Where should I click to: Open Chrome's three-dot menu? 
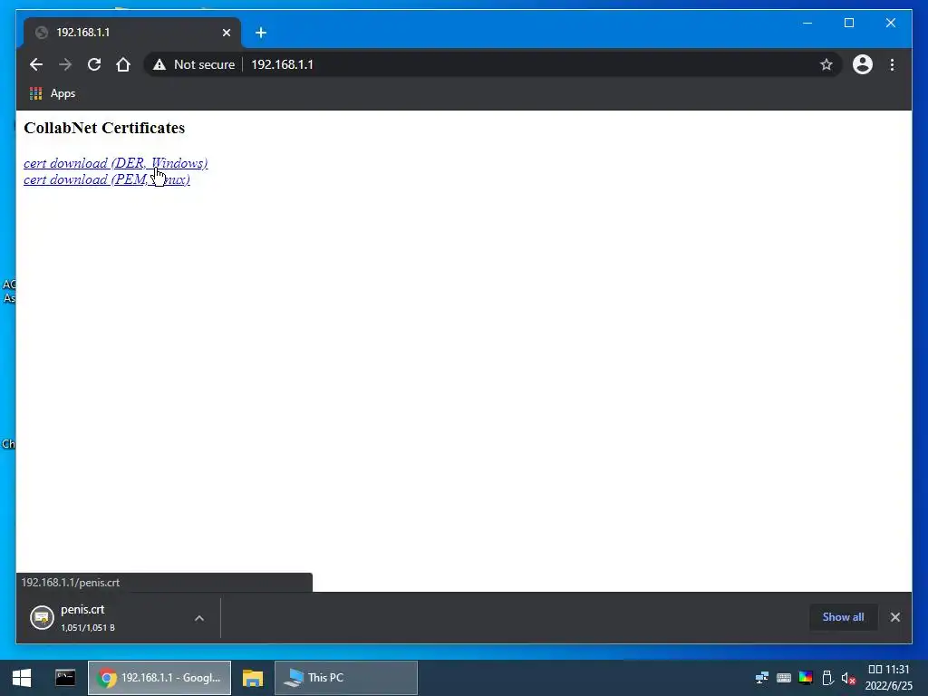[892, 64]
